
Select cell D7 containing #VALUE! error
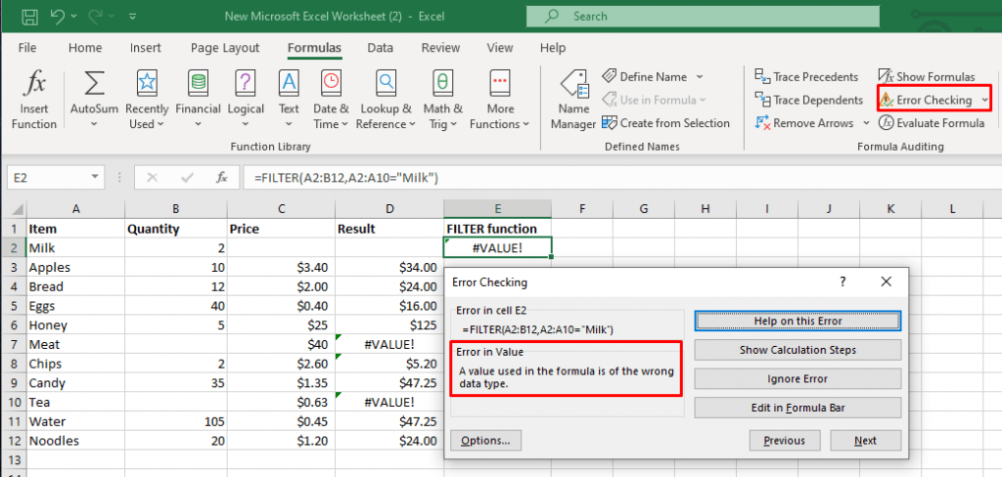click(x=388, y=344)
